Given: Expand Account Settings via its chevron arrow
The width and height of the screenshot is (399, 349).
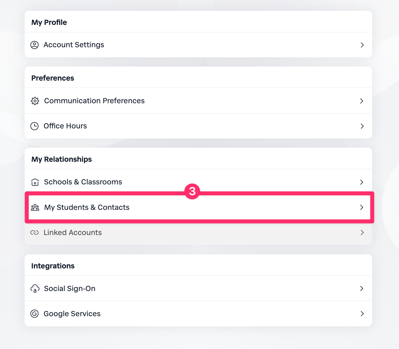Looking at the screenshot, I should coord(362,45).
